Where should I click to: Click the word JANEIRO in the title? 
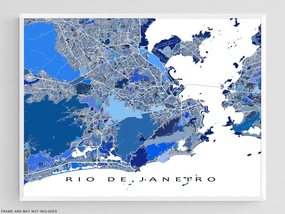177,179
